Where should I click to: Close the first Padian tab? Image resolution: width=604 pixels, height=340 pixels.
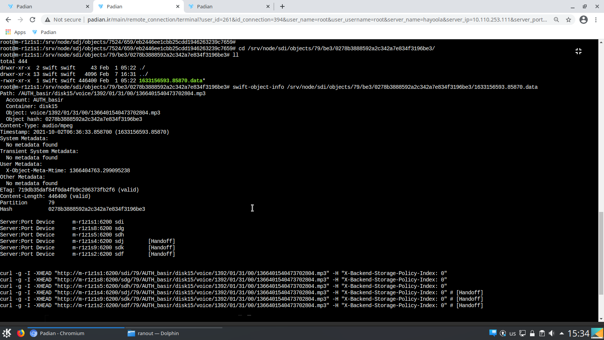click(88, 6)
